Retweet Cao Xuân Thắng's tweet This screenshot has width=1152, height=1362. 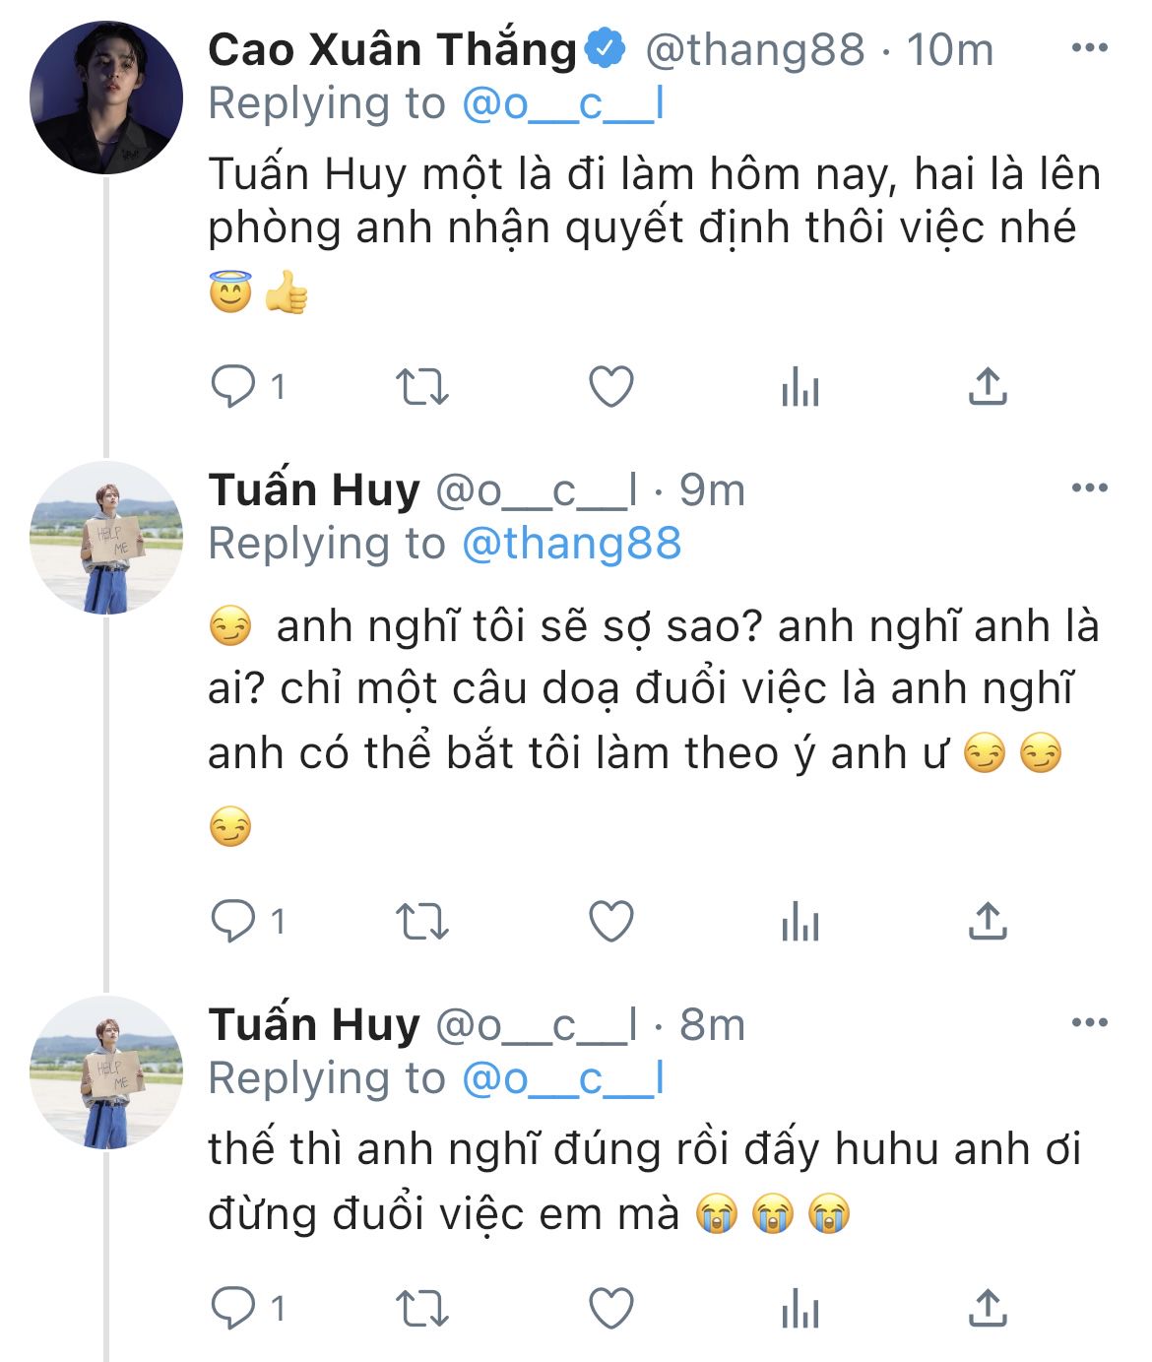click(421, 387)
